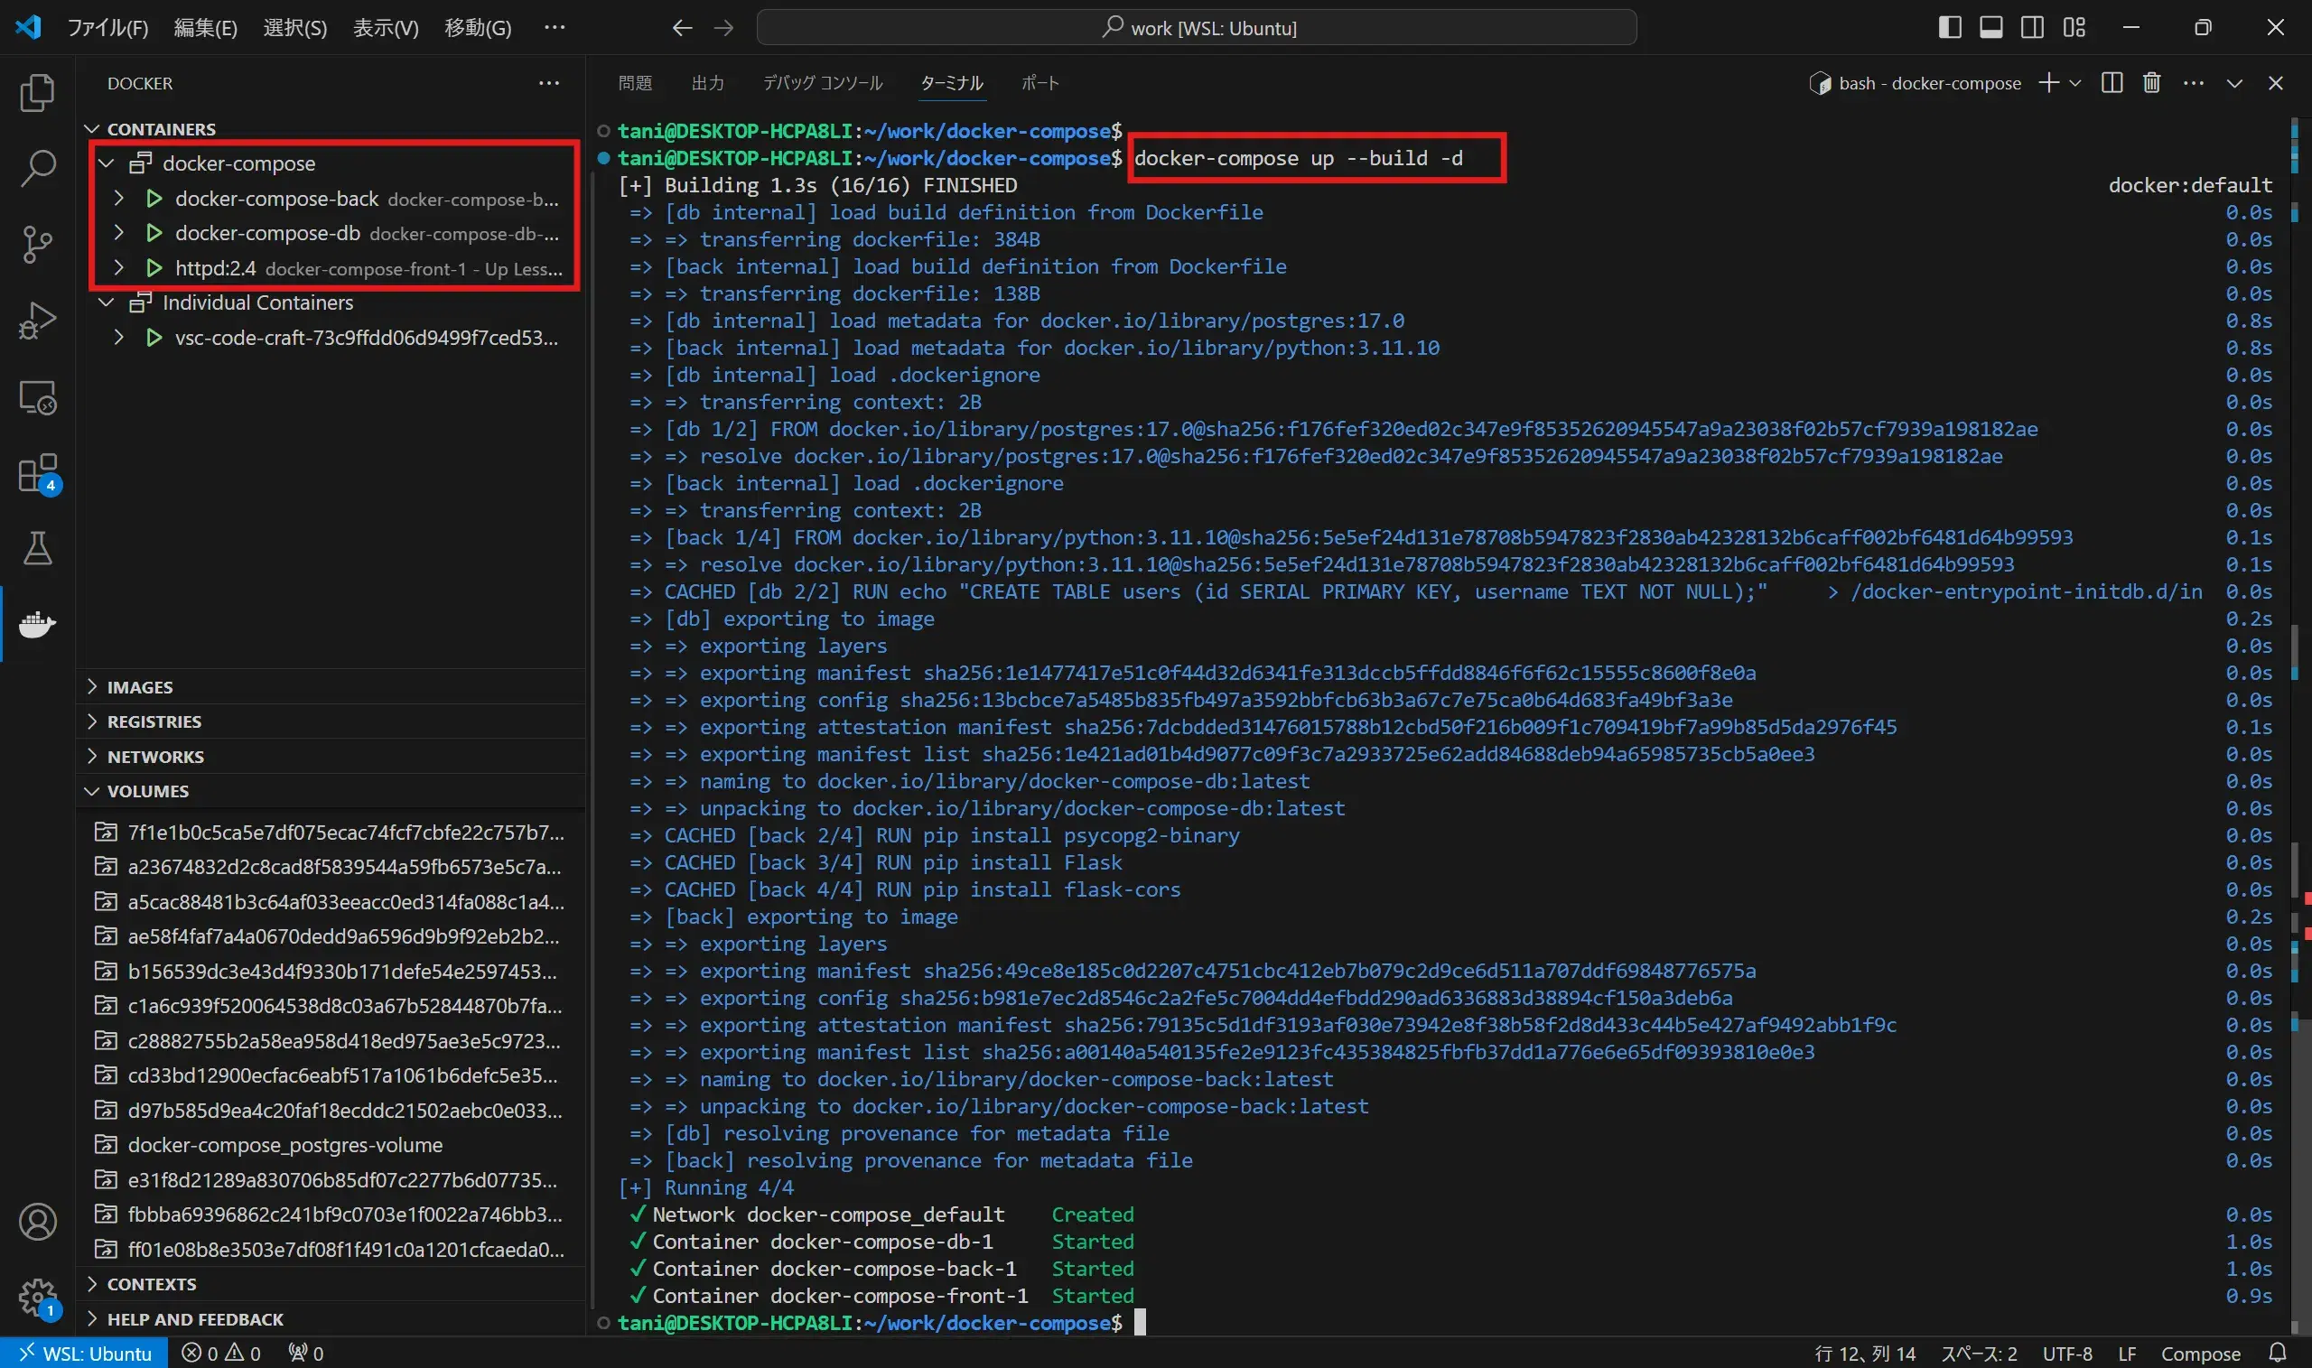Image resolution: width=2312 pixels, height=1368 pixels.
Task: Kill the bash terminal with trash icon
Action: [x=2150, y=82]
